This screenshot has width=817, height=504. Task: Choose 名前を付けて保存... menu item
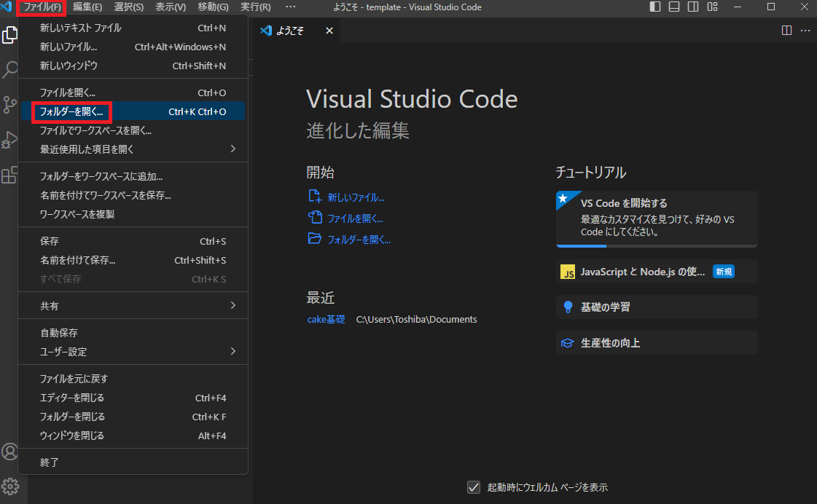[x=133, y=260]
